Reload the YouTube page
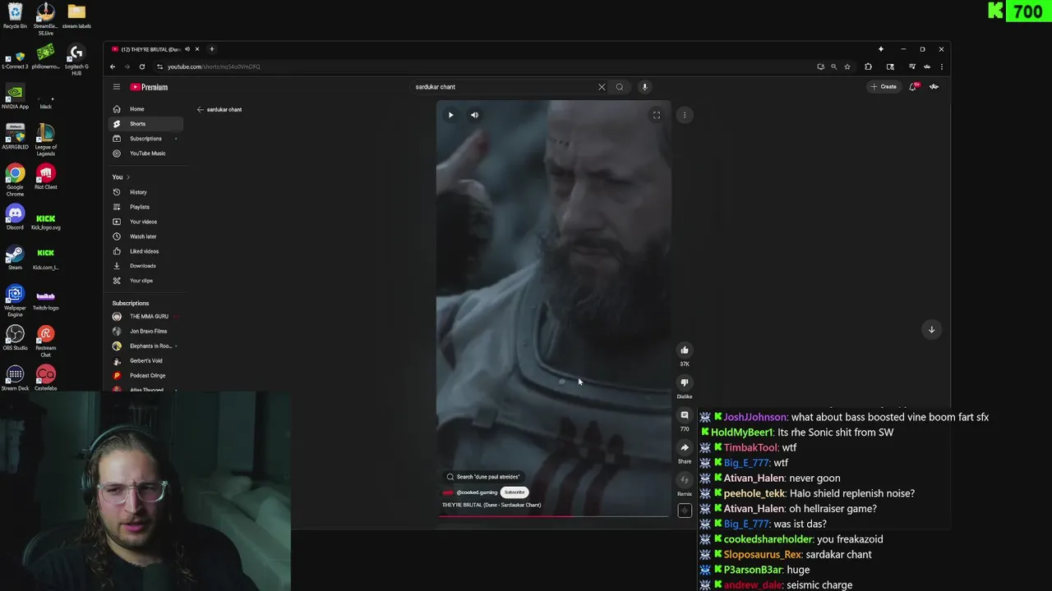Viewport: 1052px width, 591px height. tap(142, 66)
